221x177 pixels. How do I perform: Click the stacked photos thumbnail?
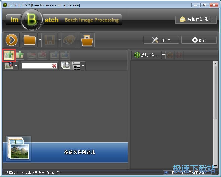pyautogui.click(x=18, y=148)
